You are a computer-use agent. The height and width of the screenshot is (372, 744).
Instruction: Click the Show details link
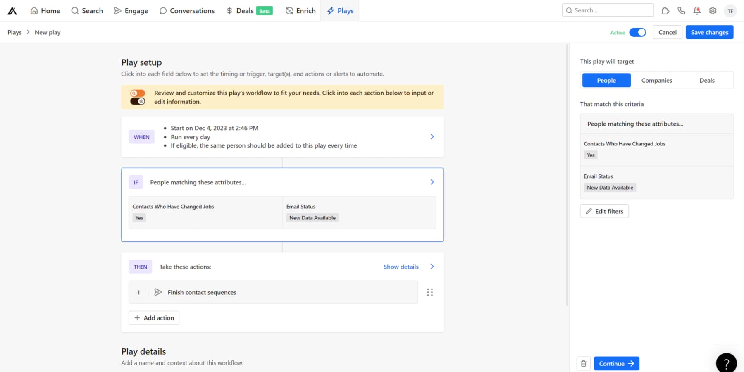(x=401, y=267)
